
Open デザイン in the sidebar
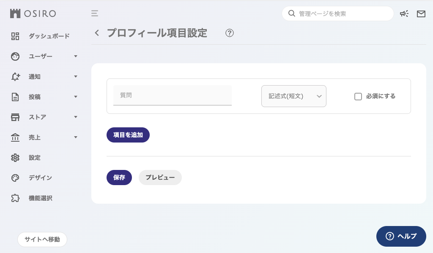tap(40, 178)
